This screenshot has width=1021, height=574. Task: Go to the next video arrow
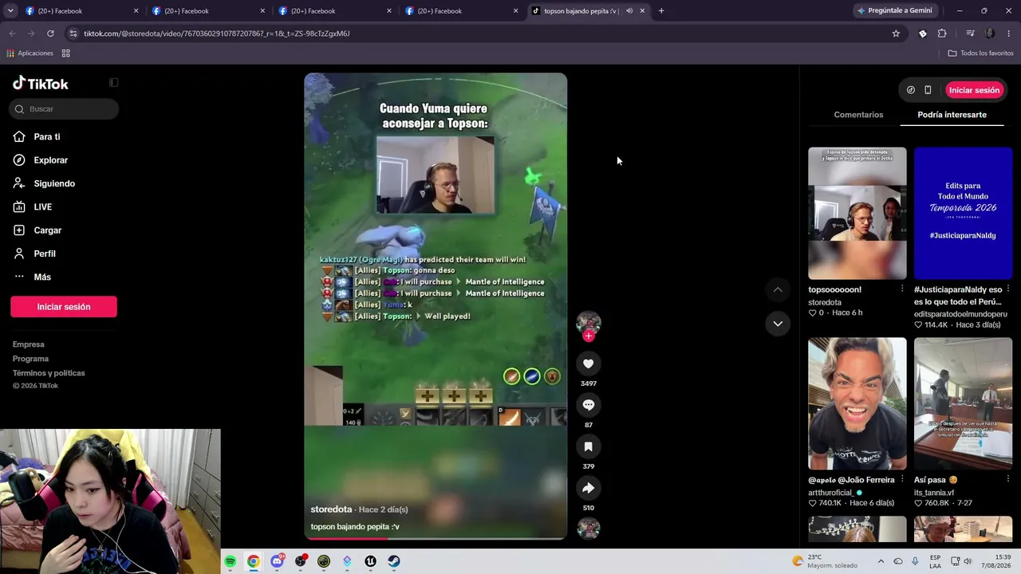778,324
